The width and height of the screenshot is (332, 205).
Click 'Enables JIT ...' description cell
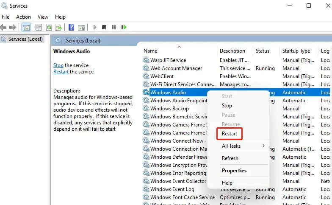234,60
